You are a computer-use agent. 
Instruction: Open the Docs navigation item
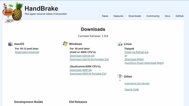pos(168,16)
